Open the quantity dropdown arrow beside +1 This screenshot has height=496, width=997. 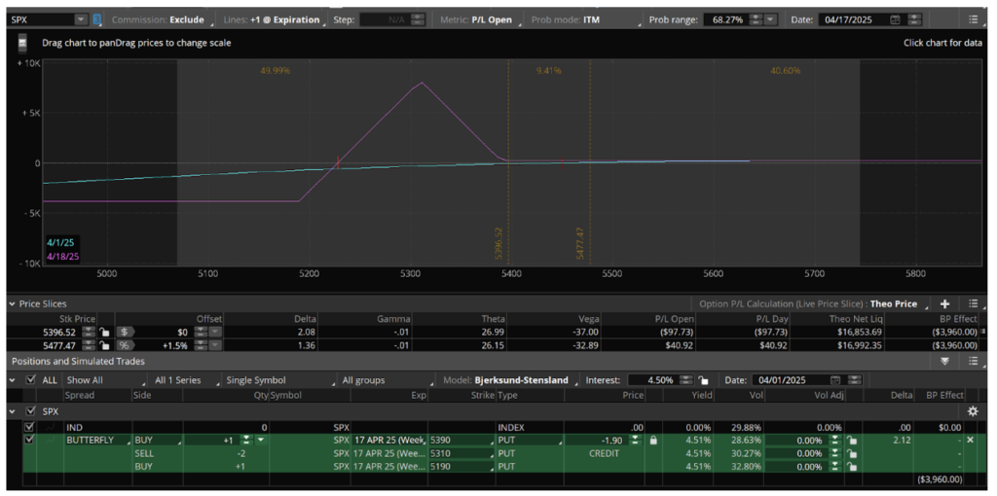[259, 440]
